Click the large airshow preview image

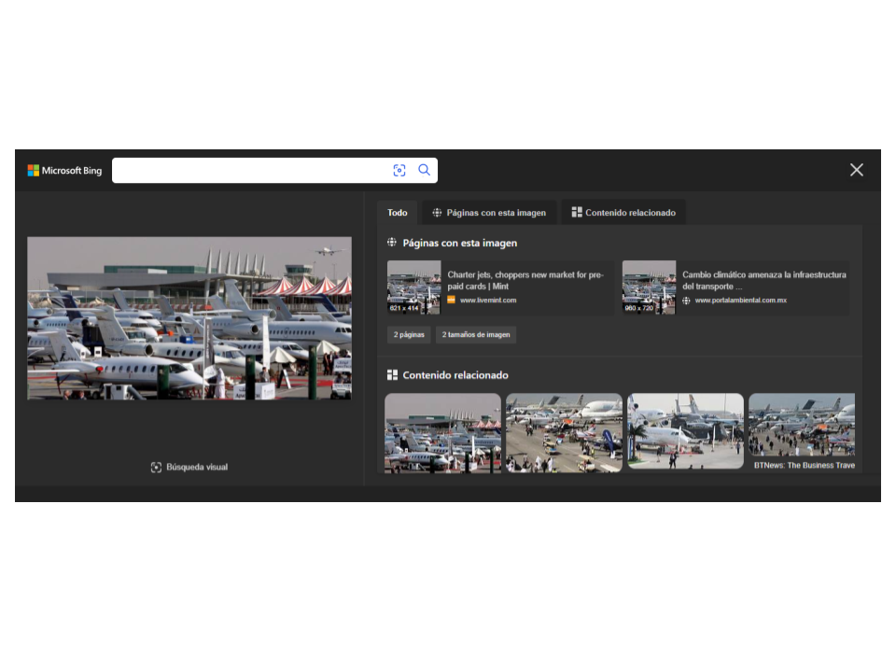[x=189, y=318]
